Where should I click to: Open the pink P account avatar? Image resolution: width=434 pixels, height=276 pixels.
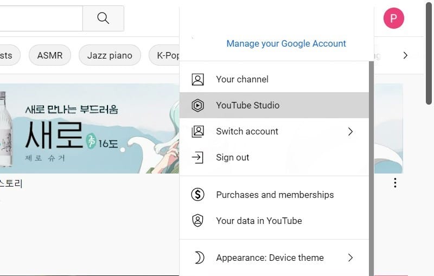coord(394,18)
